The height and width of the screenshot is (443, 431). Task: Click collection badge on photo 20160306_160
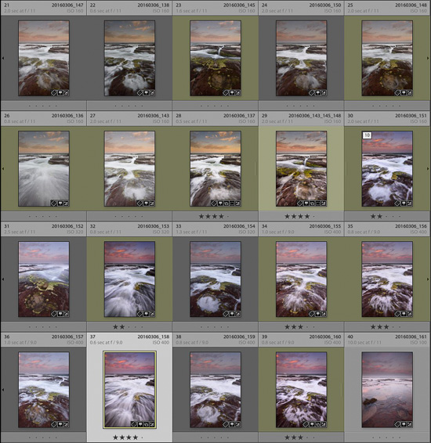(x=317, y=424)
